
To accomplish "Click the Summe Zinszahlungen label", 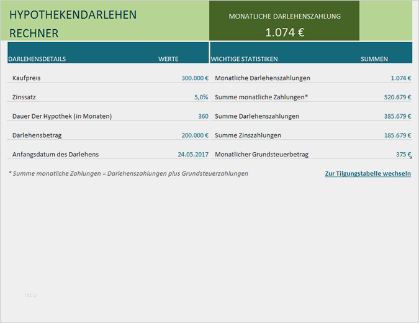I will pos(248,135).
